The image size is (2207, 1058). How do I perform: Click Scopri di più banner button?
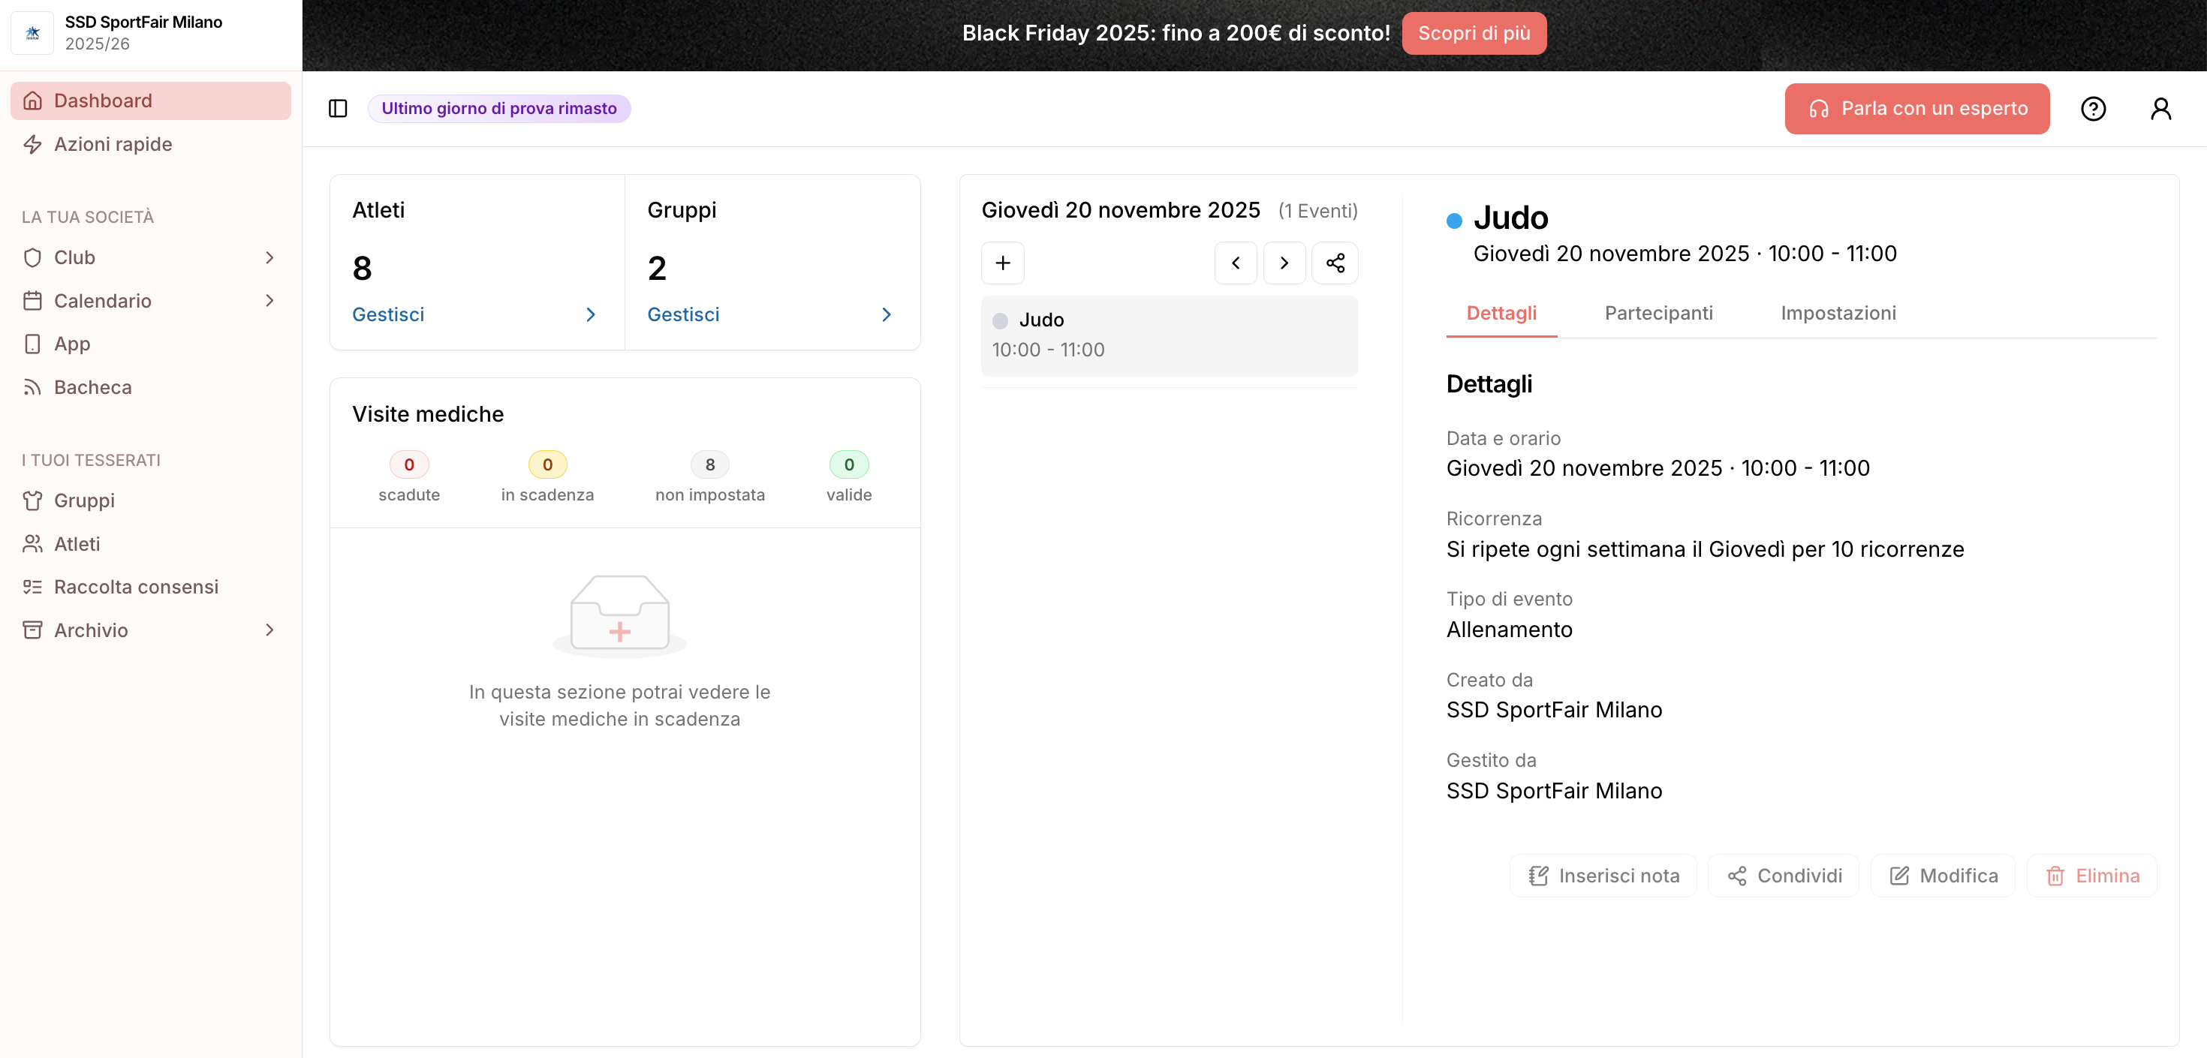coord(1473,32)
